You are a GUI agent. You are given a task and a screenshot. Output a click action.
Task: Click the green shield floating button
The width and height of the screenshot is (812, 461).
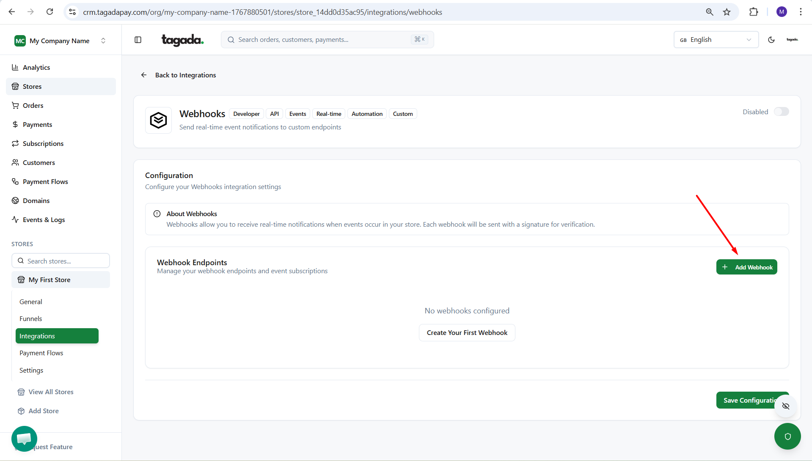[787, 436]
